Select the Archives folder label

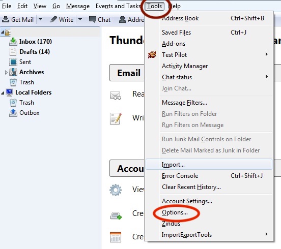tap(32, 72)
